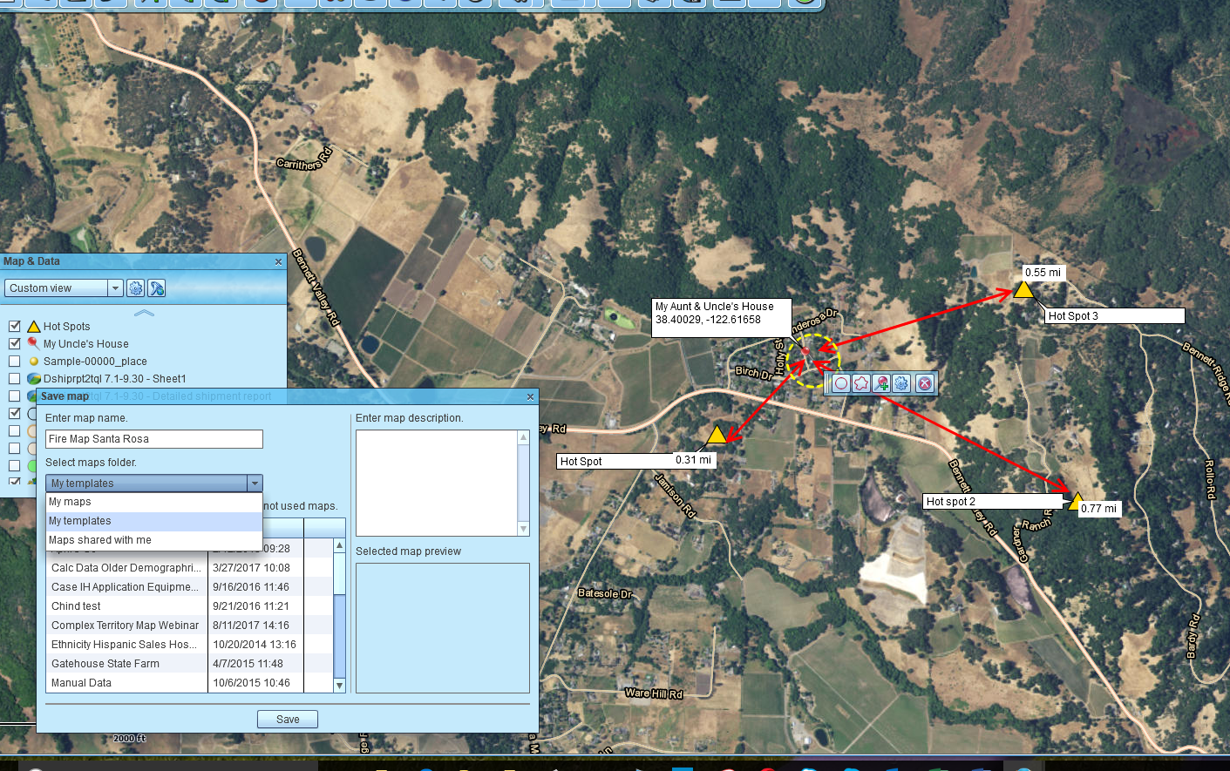Click the My Uncle's House layer name
The height and width of the screenshot is (771, 1230).
[x=86, y=344]
